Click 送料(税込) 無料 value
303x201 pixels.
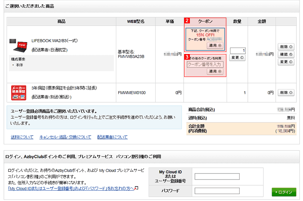pyautogui.click(x=291, y=118)
